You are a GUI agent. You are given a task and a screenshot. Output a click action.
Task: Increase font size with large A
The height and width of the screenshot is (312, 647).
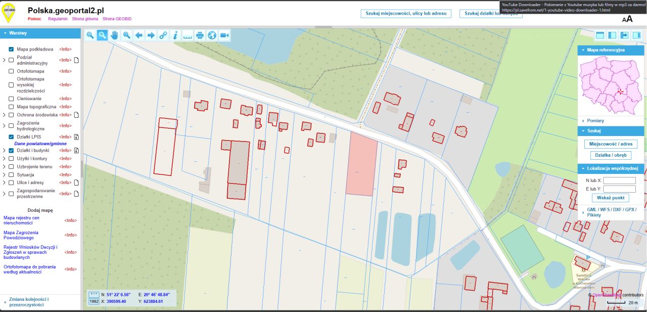pyautogui.click(x=630, y=19)
